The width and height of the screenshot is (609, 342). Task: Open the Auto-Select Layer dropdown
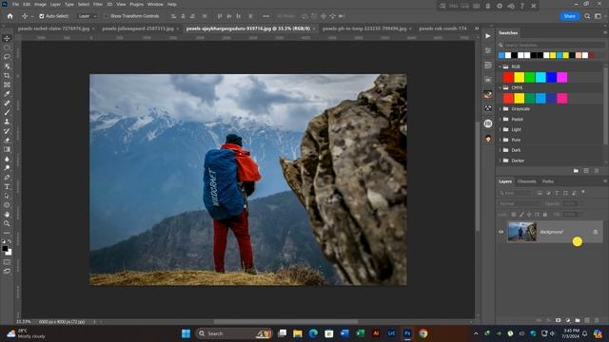click(x=87, y=16)
